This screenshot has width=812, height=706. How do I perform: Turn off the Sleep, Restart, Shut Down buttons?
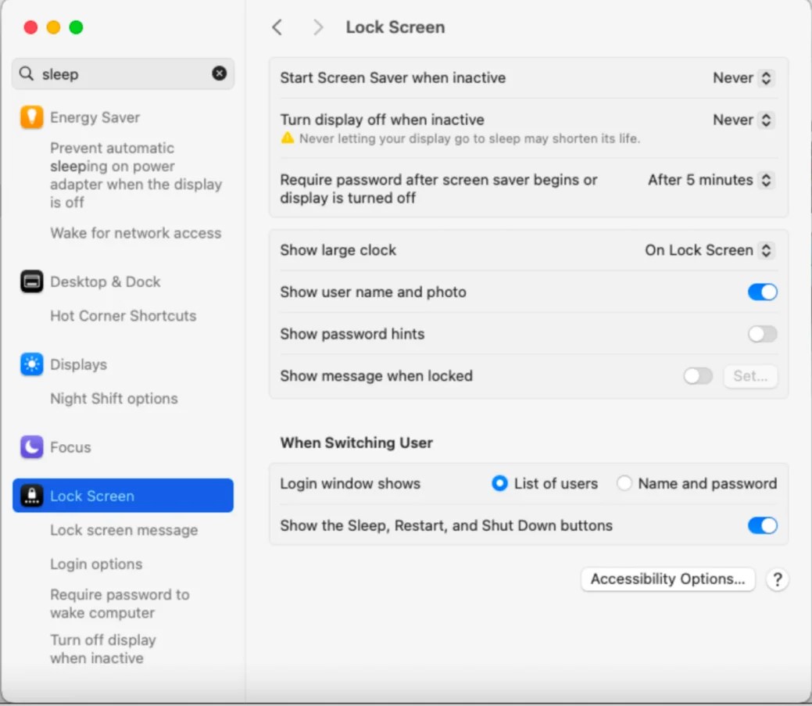coord(761,525)
